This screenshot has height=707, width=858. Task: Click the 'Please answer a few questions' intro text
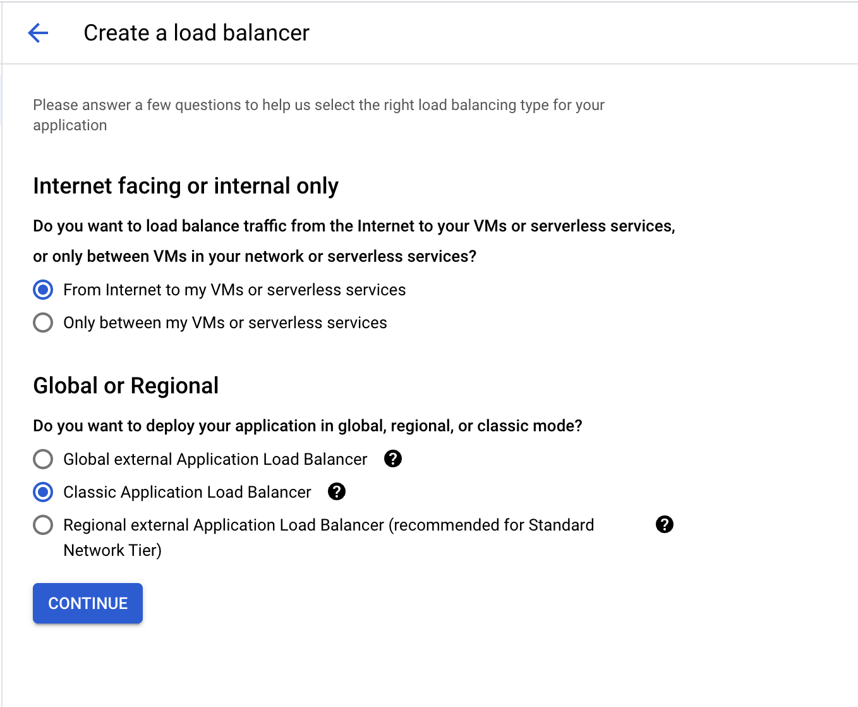click(x=318, y=105)
